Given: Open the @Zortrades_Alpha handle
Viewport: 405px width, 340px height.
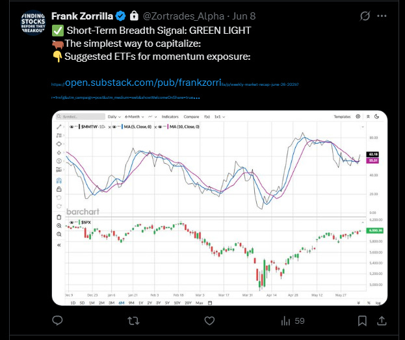Looking at the screenshot, I should tap(183, 16).
